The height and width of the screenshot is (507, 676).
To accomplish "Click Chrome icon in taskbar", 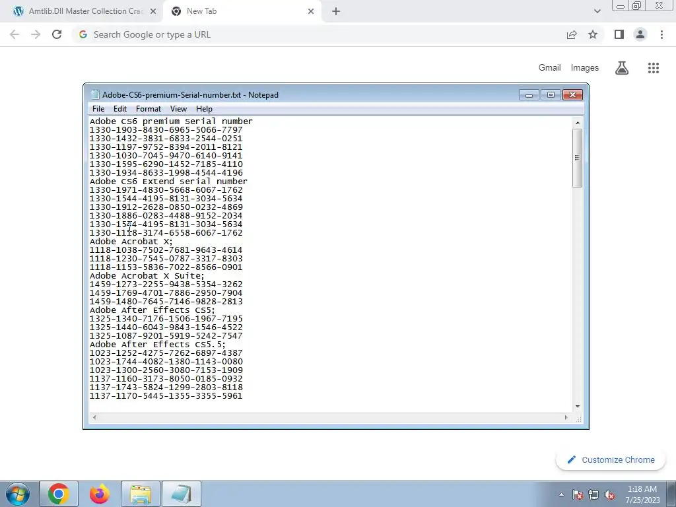I will (x=59, y=494).
